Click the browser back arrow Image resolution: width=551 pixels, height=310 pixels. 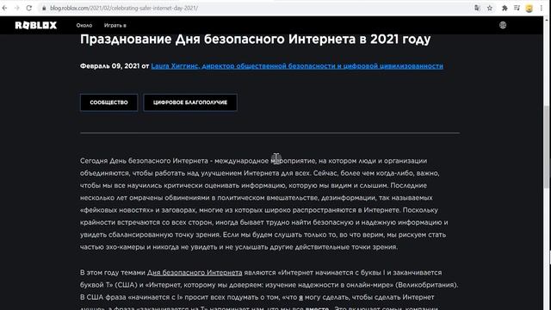tap(4, 8)
